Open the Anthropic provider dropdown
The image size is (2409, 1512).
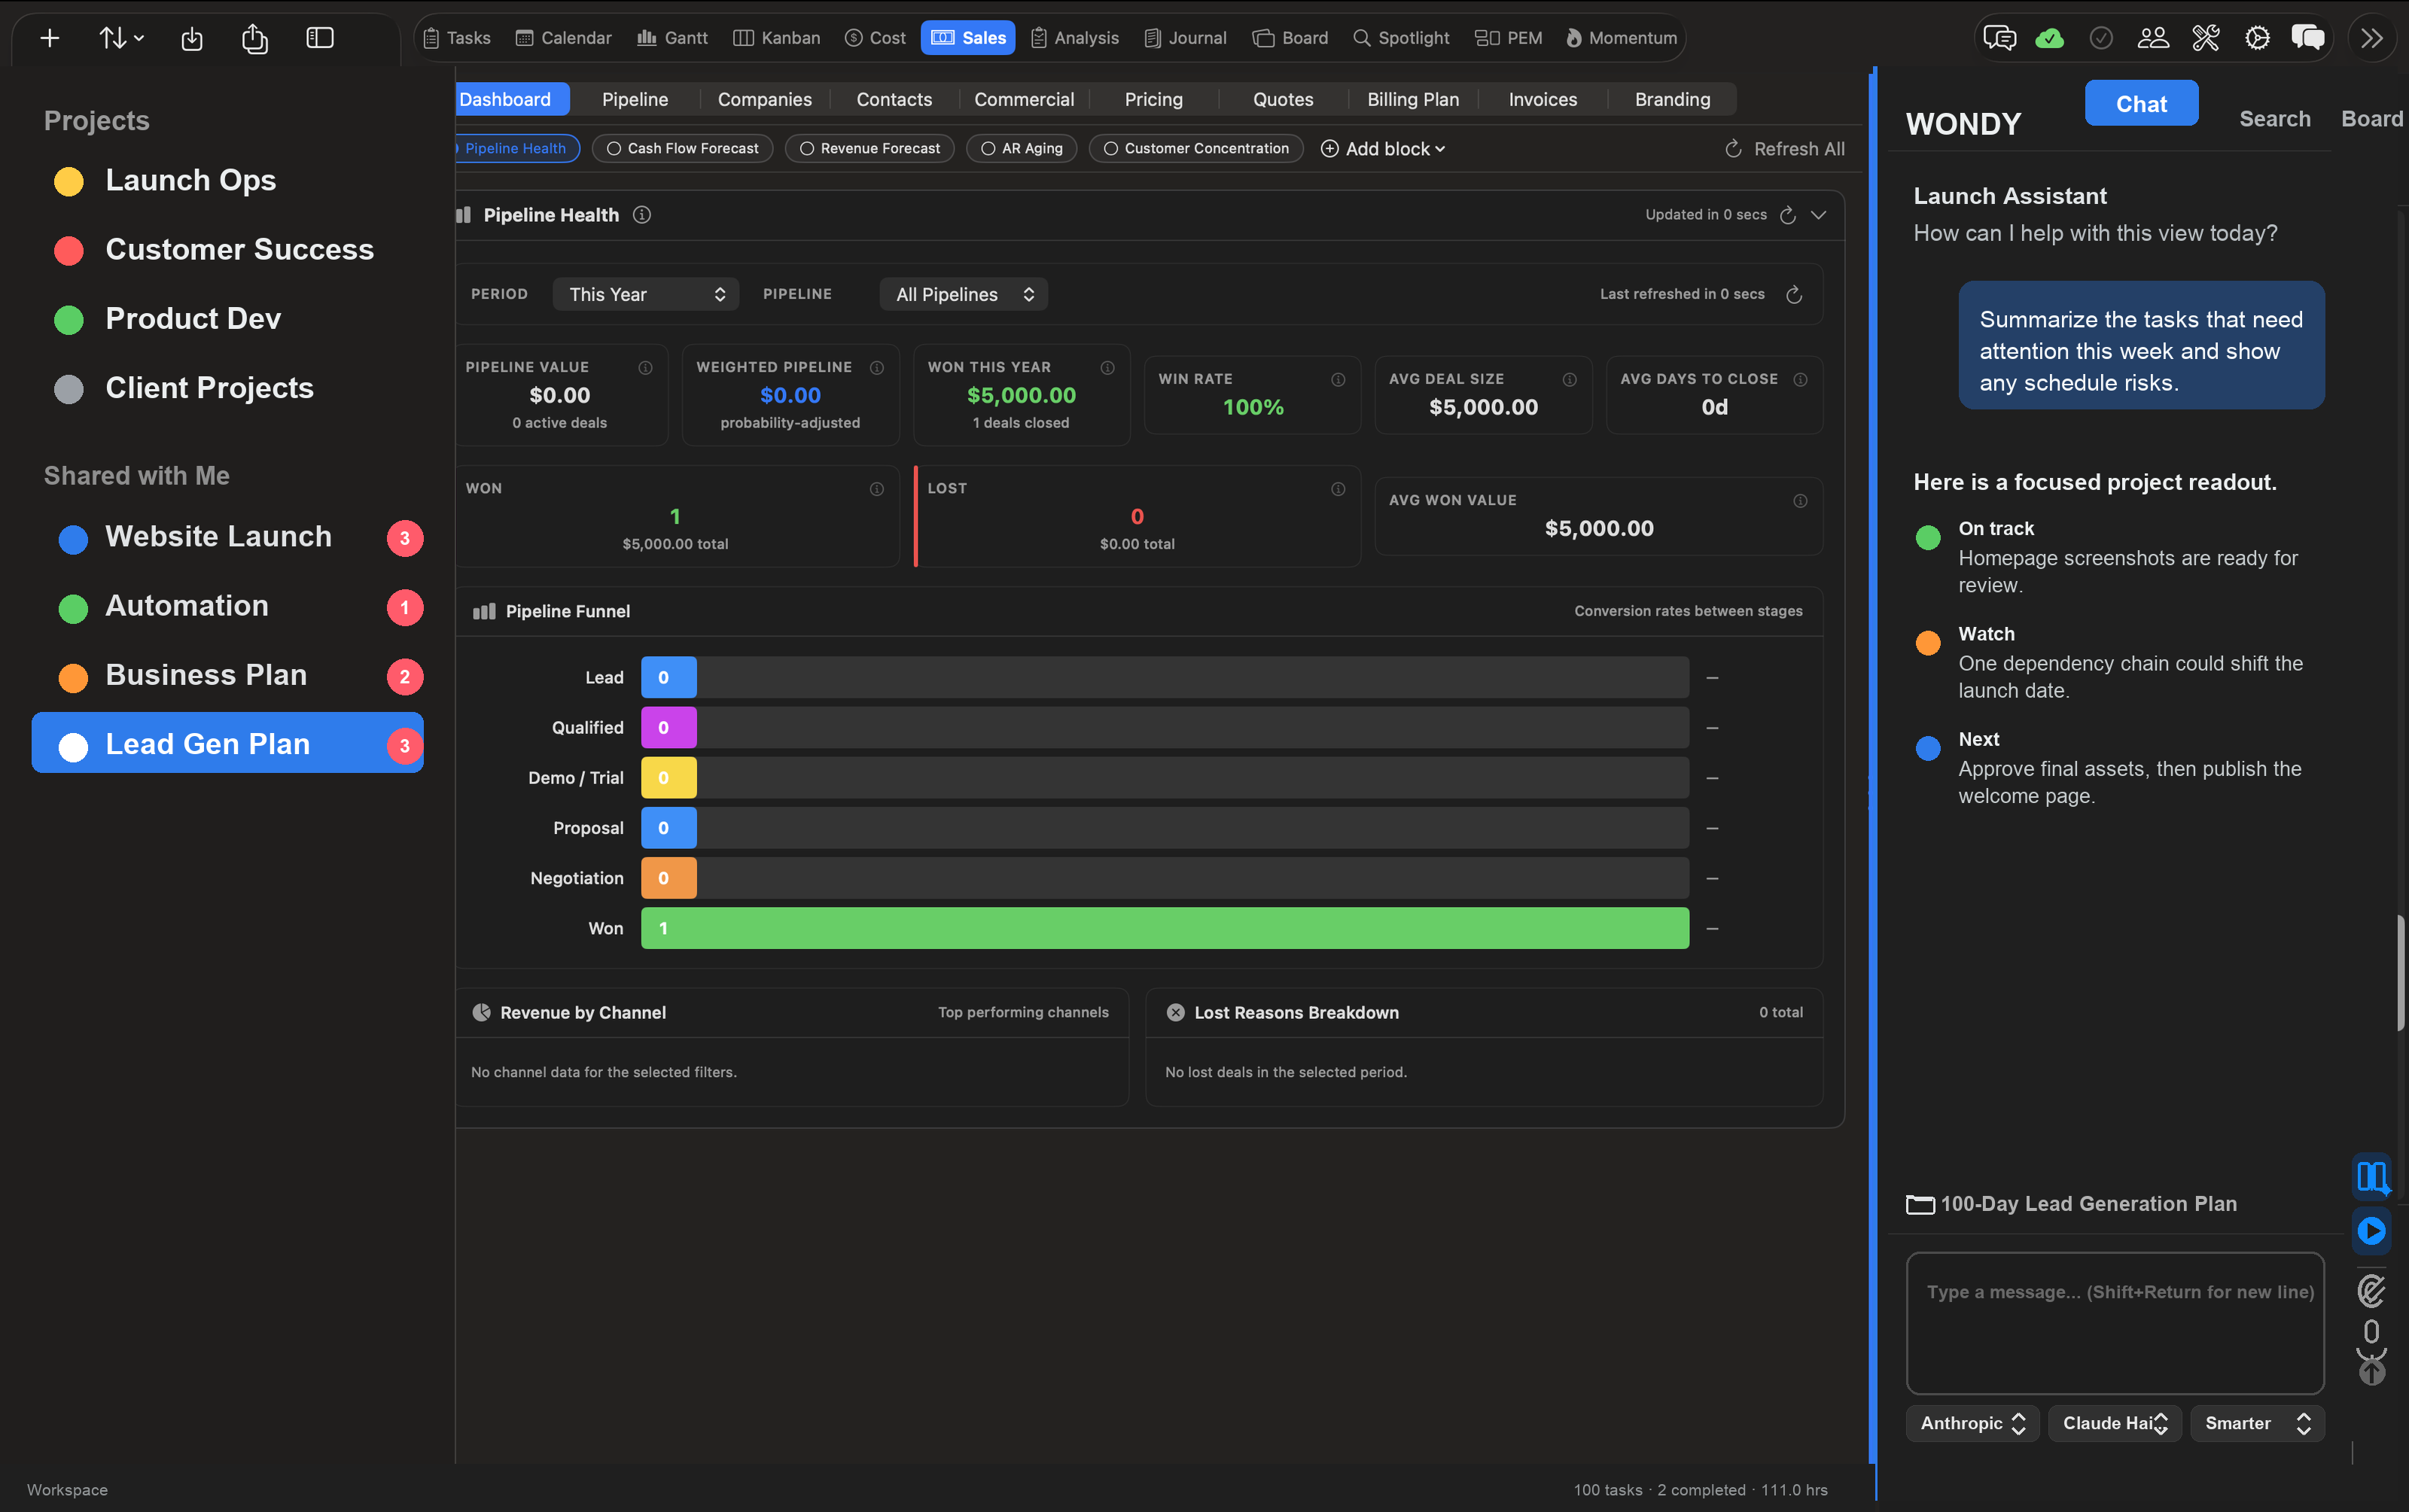[x=1972, y=1423]
